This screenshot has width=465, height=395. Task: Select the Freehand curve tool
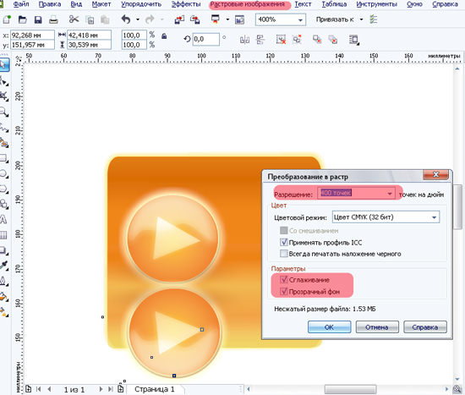tap(4, 128)
